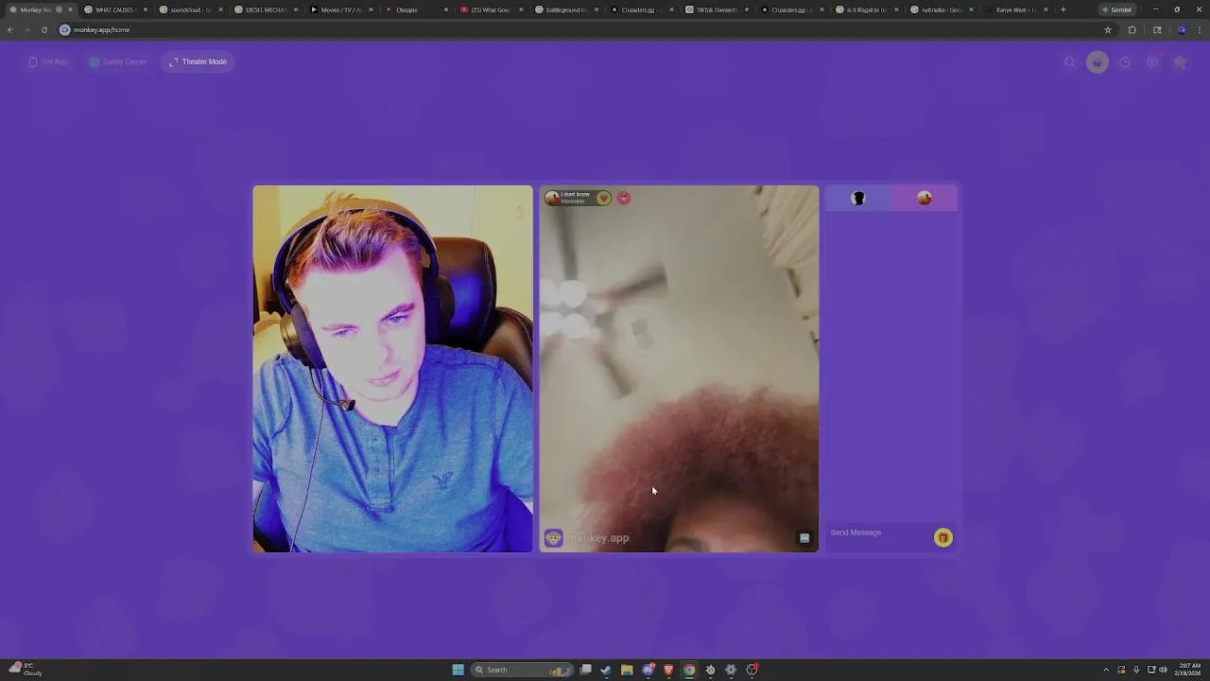Select the colored avatar in chat panel
The height and width of the screenshot is (681, 1210).
tap(925, 198)
